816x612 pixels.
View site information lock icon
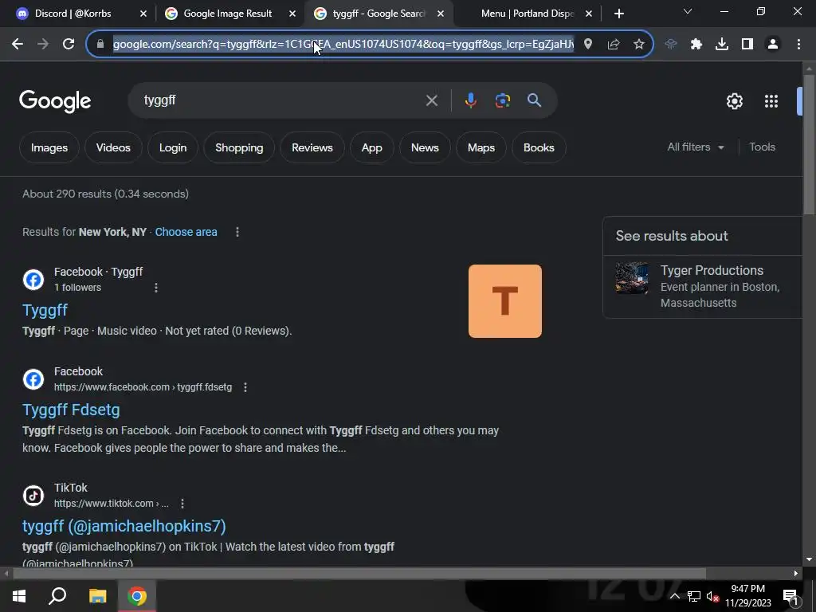(x=100, y=45)
